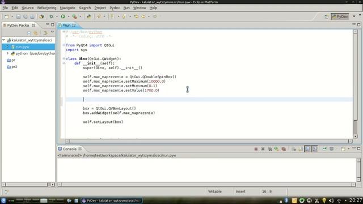Viewport: 363px width, 204px height.
Task: Click the Bluetooth tray icon
Action: coord(286,201)
